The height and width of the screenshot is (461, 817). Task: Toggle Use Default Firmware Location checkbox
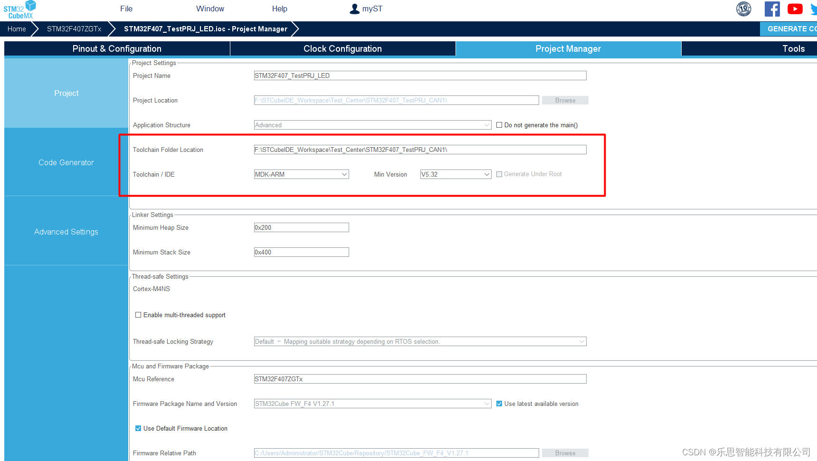click(x=138, y=428)
